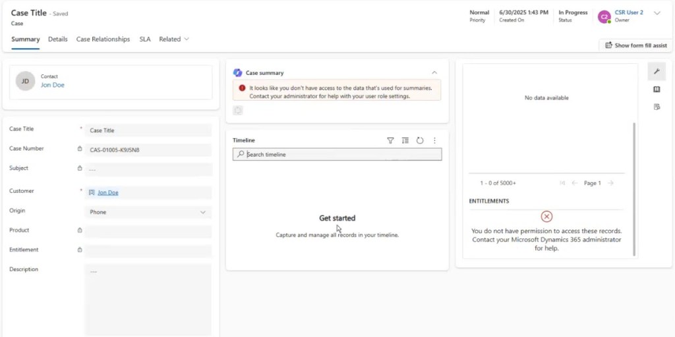Expand the Related tab menu

(x=174, y=39)
